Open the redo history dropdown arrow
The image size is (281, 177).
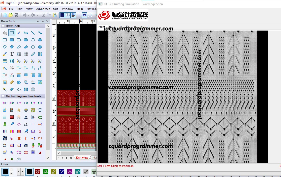[38, 15]
